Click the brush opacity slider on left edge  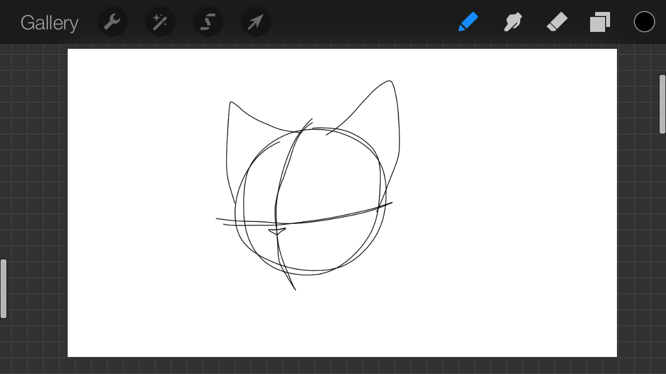(x=3, y=289)
